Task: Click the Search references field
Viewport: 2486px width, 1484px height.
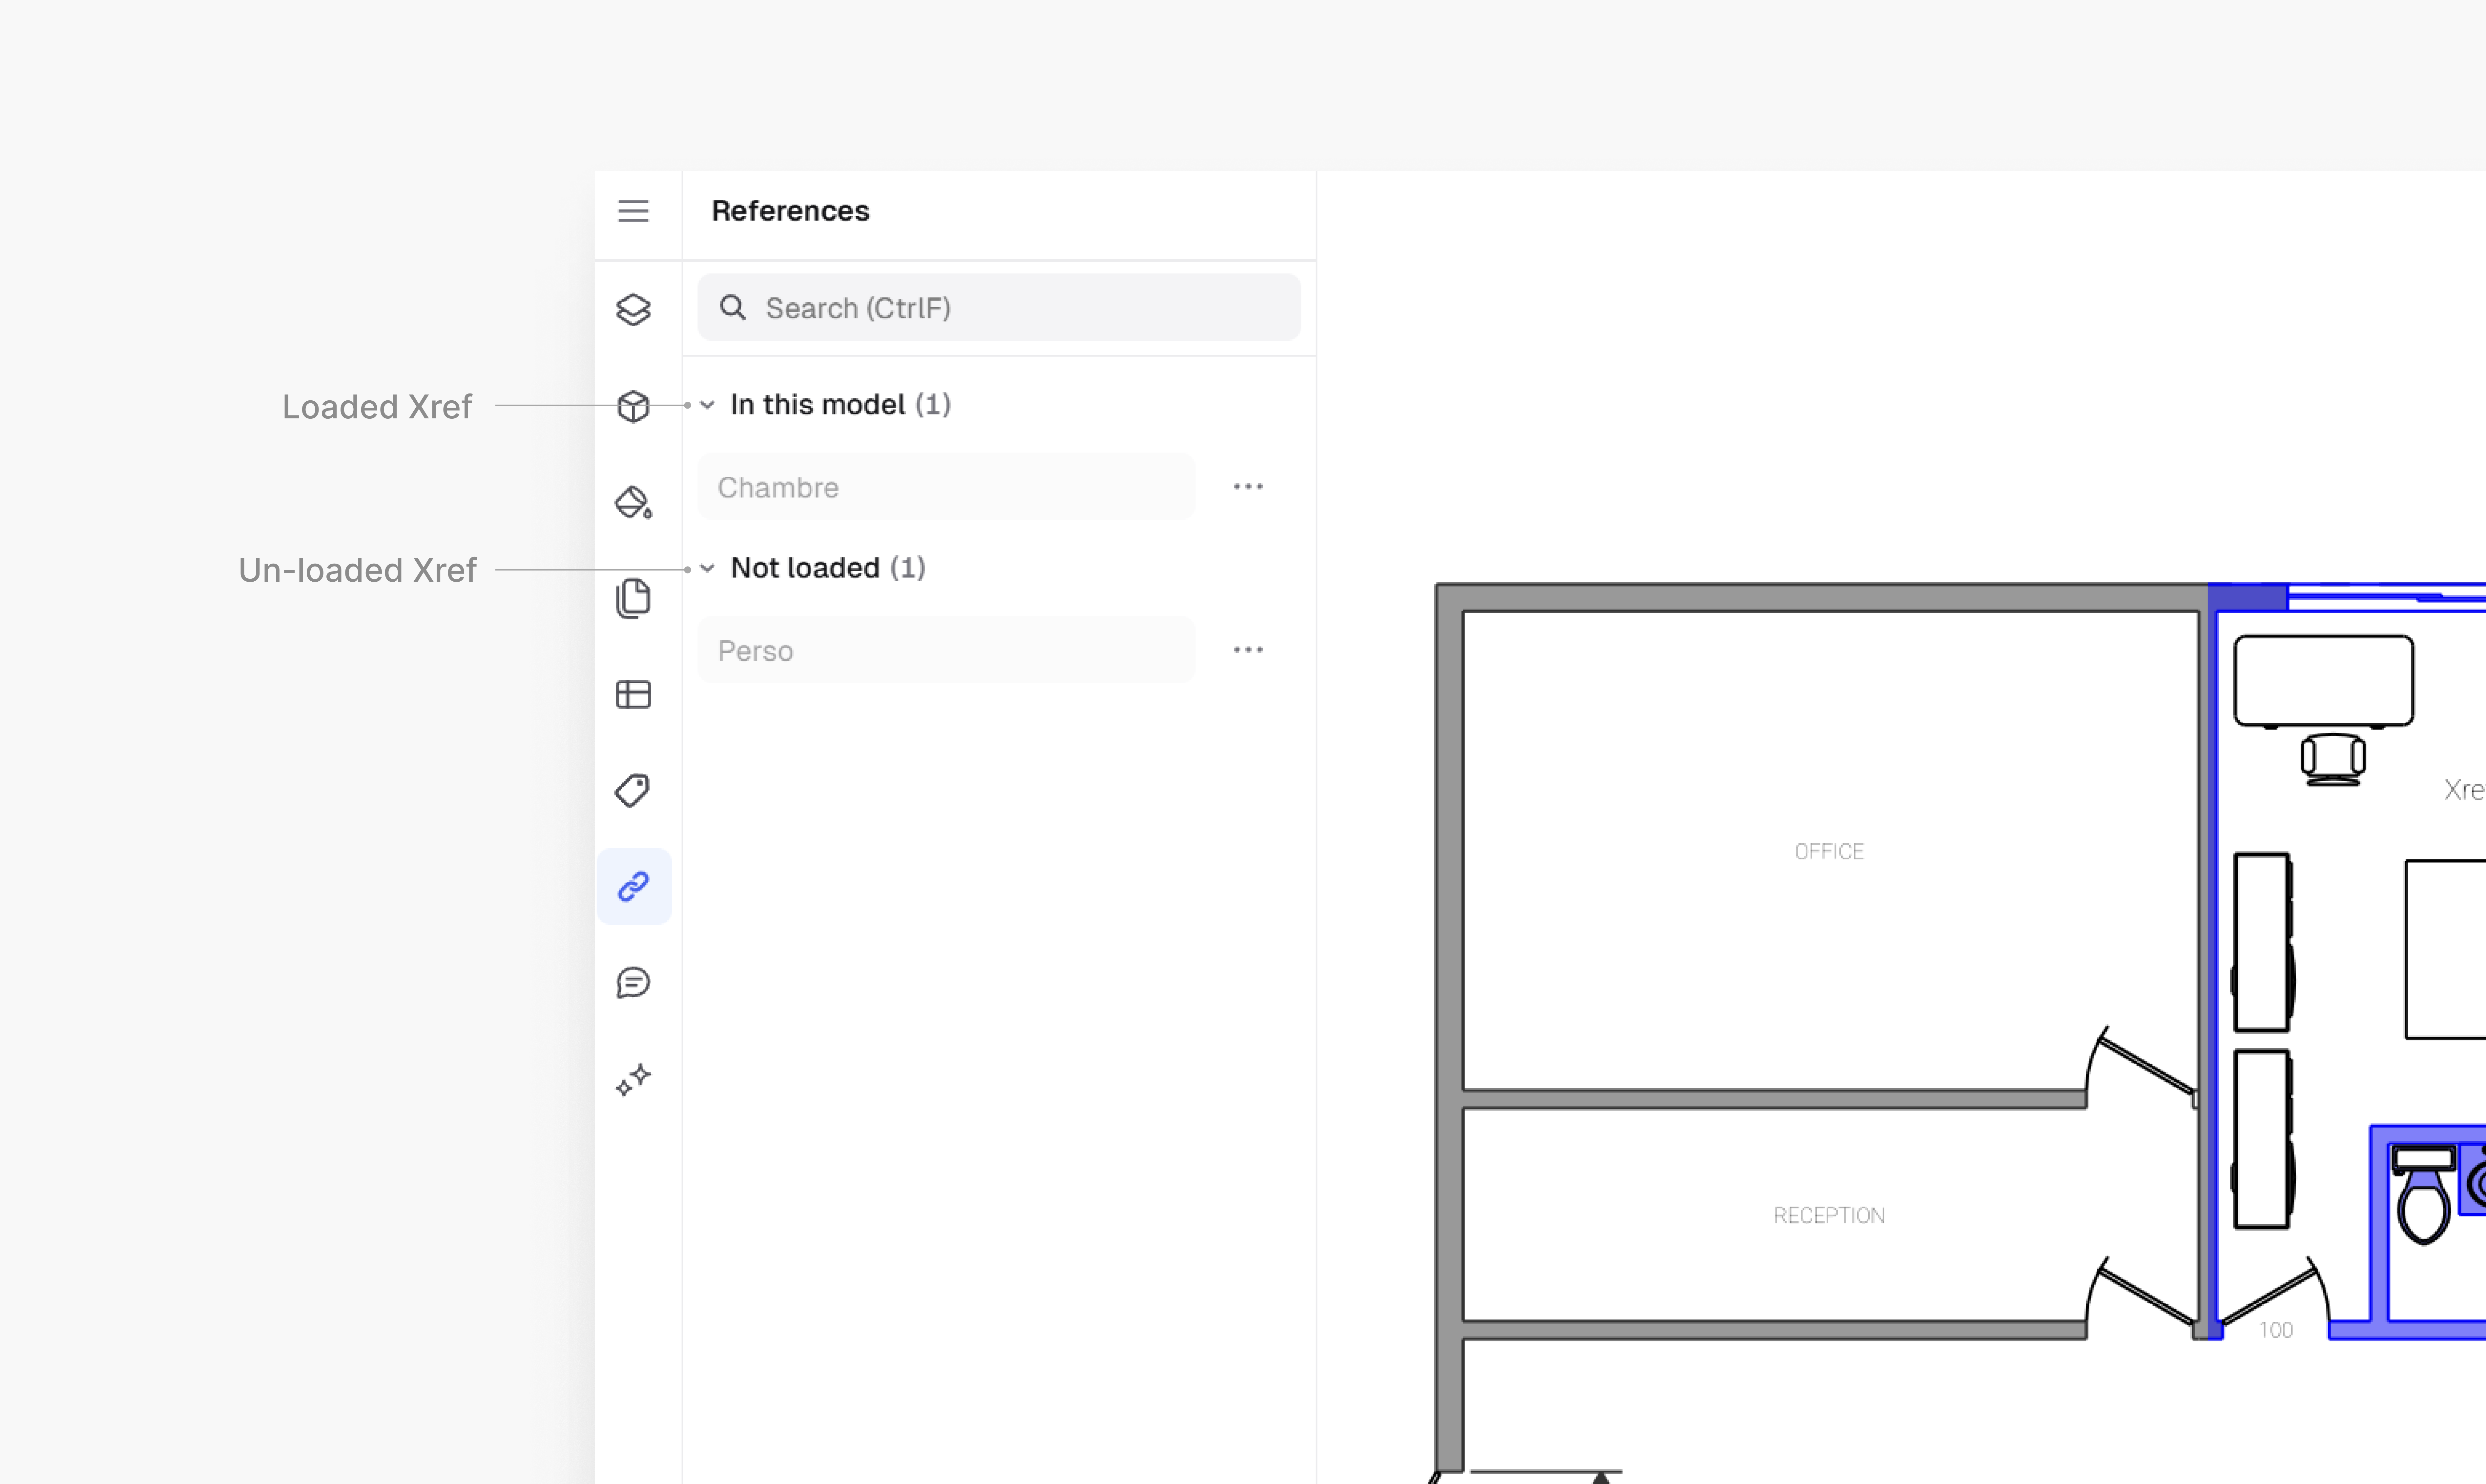Action: click(x=1000, y=308)
